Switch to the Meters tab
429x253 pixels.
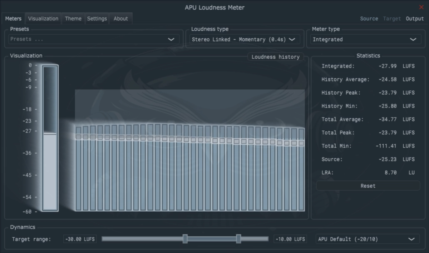tap(14, 19)
